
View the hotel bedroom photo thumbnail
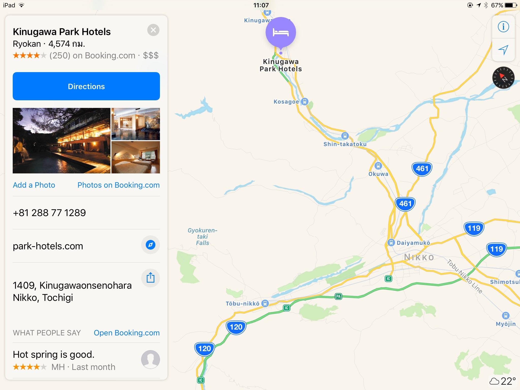pyautogui.click(x=136, y=157)
